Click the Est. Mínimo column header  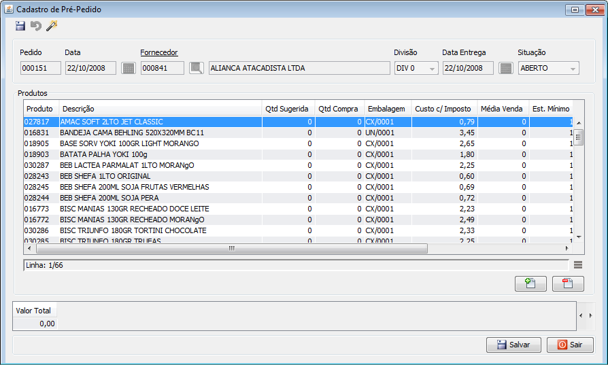click(551, 109)
